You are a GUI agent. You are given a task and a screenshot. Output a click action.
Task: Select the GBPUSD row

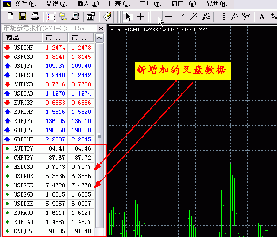(x=49, y=57)
